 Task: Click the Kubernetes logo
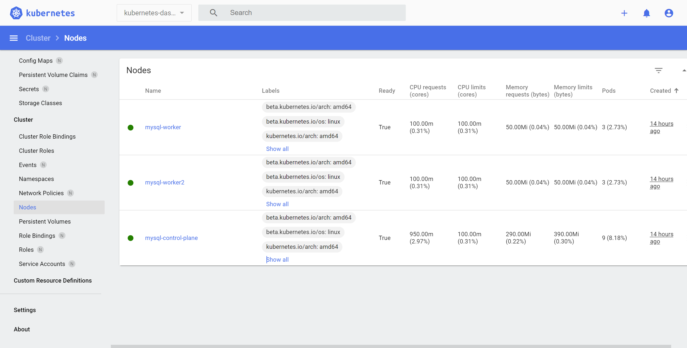click(16, 13)
